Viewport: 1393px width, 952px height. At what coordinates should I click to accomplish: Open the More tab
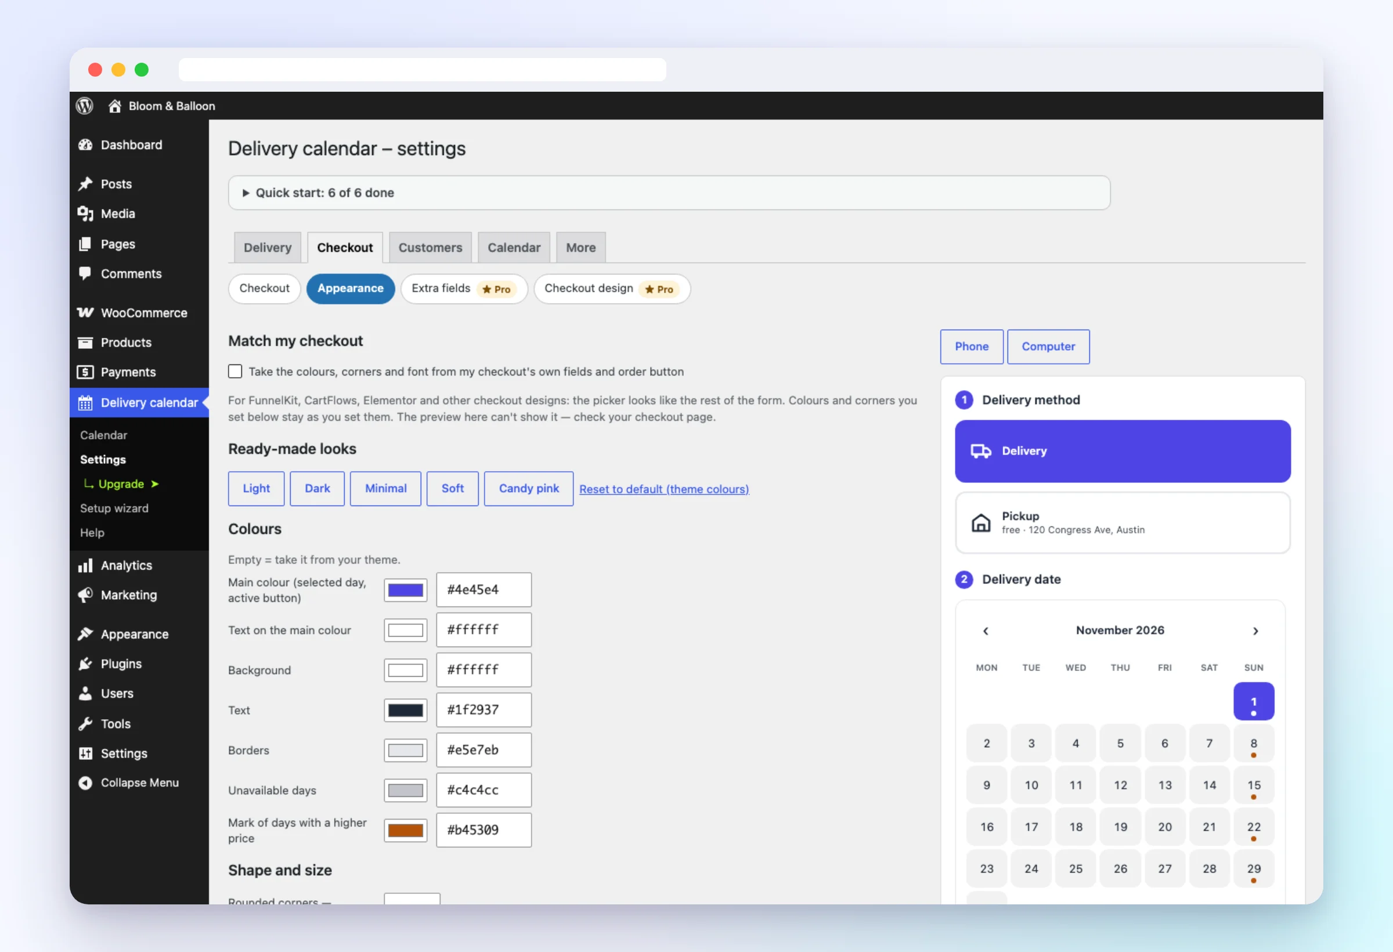click(581, 248)
